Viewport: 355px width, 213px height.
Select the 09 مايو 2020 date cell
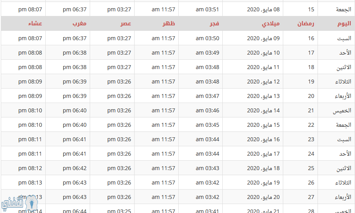pyautogui.click(x=263, y=38)
